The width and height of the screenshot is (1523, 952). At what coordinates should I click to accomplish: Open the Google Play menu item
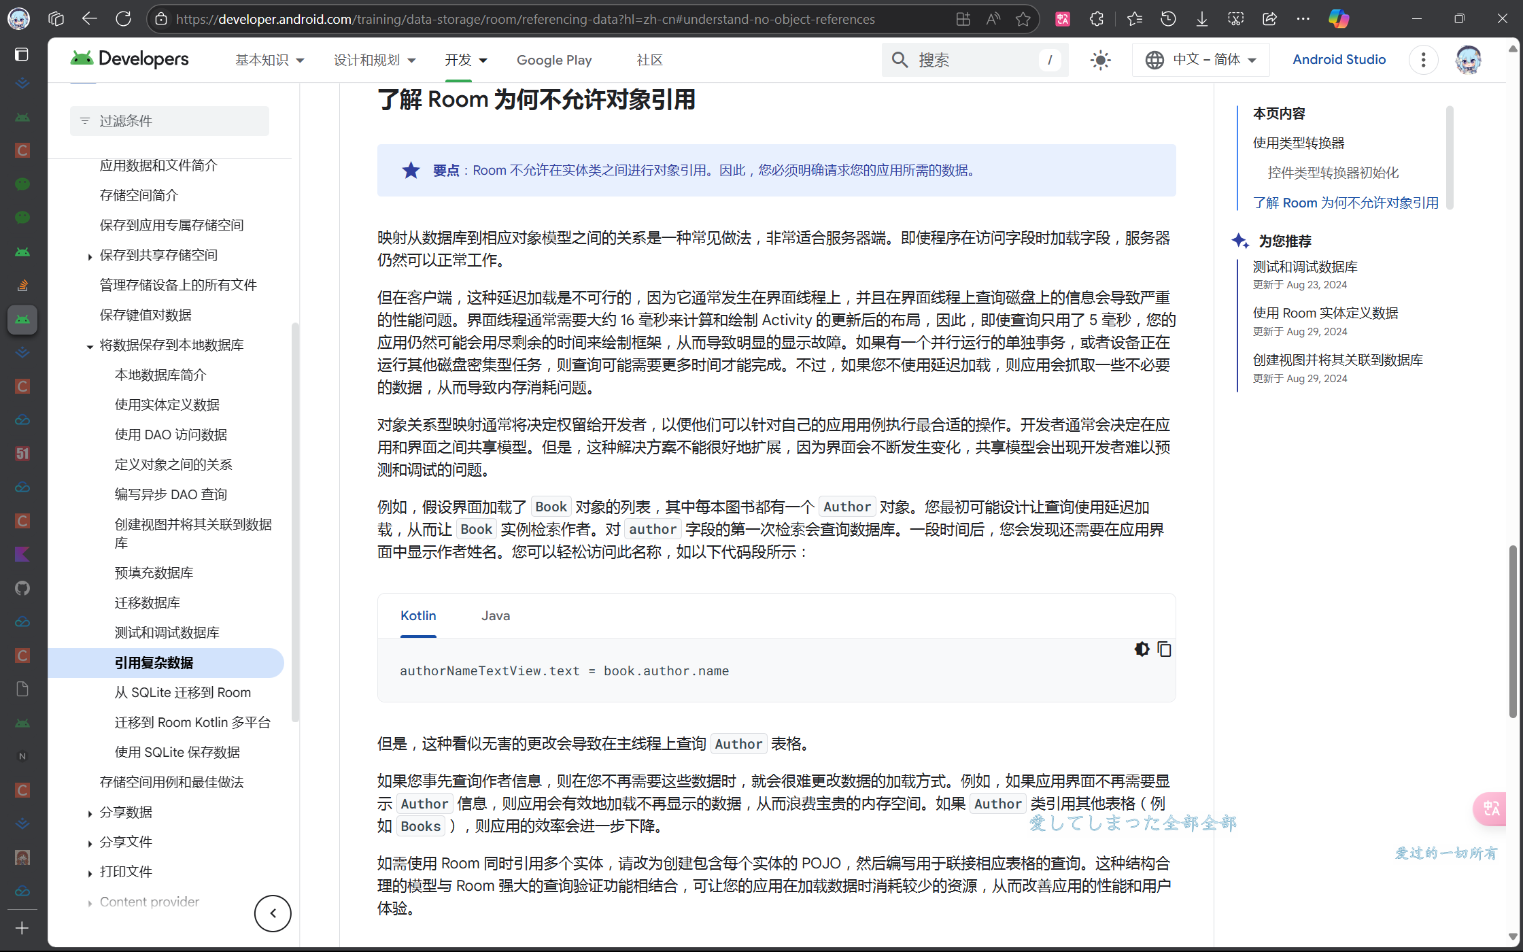click(554, 60)
